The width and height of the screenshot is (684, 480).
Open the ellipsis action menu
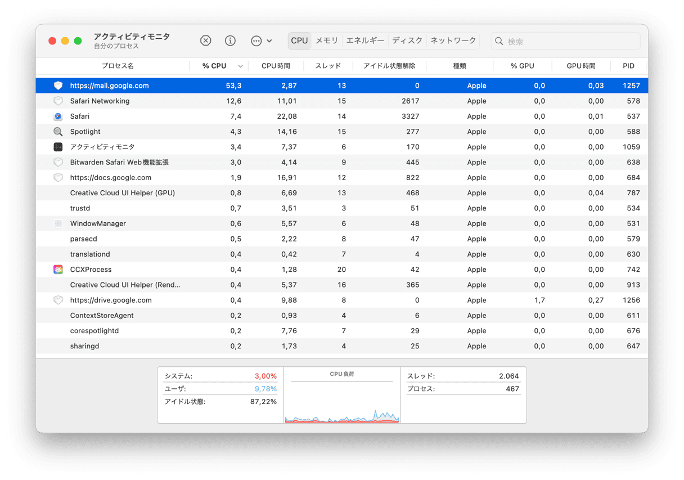point(261,41)
